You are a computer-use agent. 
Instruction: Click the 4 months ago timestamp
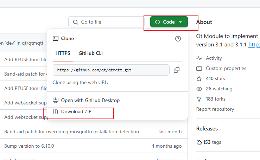166,146
